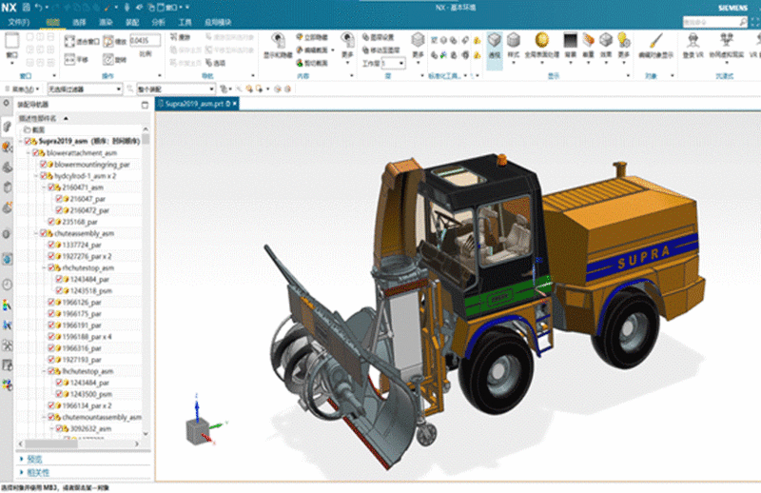This screenshot has width=761, height=493.
Task: Collapse the rhchutestop_asm node
Action: click(x=44, y=267)
